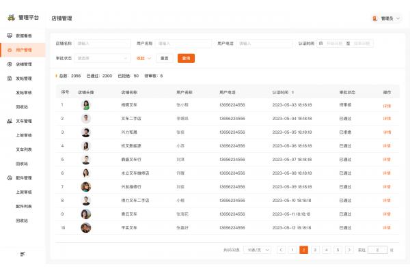The height and width of the screenshot is (273, 410).
Task: Click the 数据看板 dashboard sidebar icon
Action: coord(10,35)
